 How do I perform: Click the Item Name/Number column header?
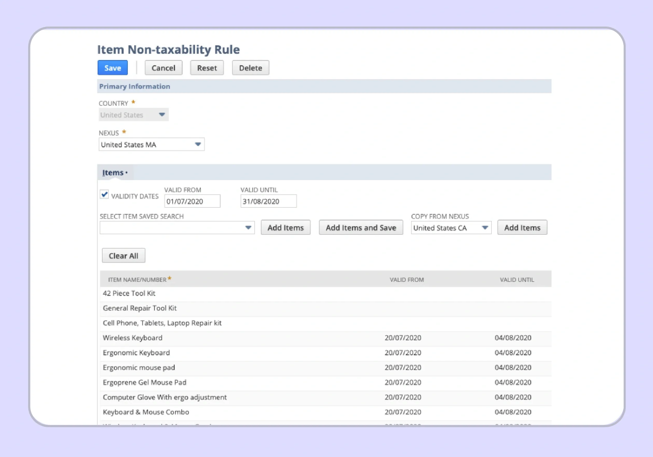coord(137,280)
